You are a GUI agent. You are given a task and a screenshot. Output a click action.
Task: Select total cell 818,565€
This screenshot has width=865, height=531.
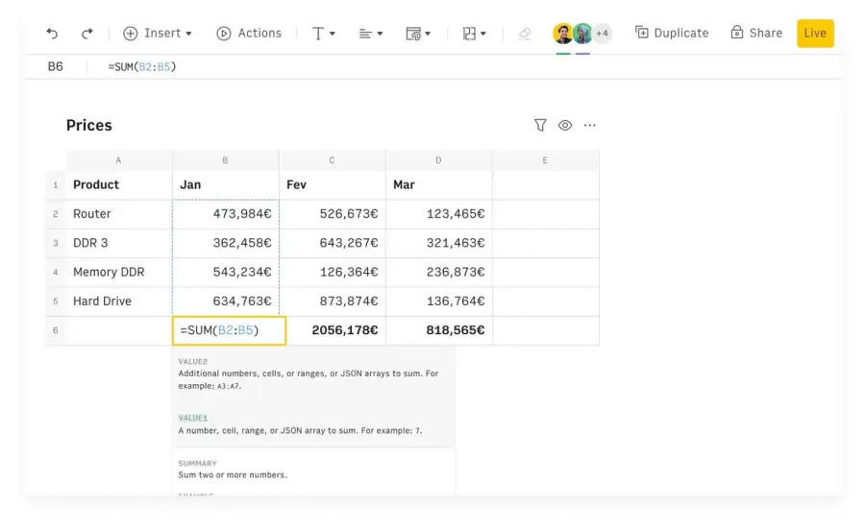point(438,331)
